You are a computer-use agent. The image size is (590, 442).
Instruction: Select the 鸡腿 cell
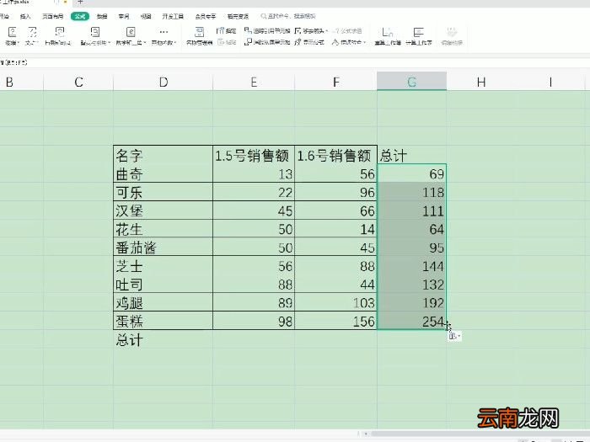point(163,302)
